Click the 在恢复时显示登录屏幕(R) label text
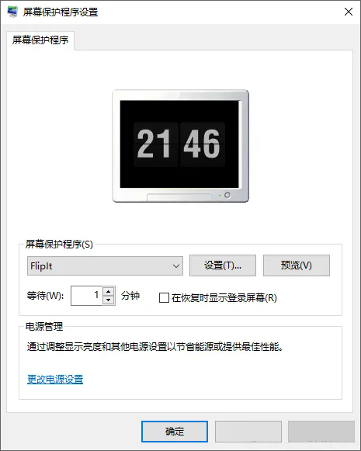The image size is (361, 451). pyautogui.click(x=224, y=298)
